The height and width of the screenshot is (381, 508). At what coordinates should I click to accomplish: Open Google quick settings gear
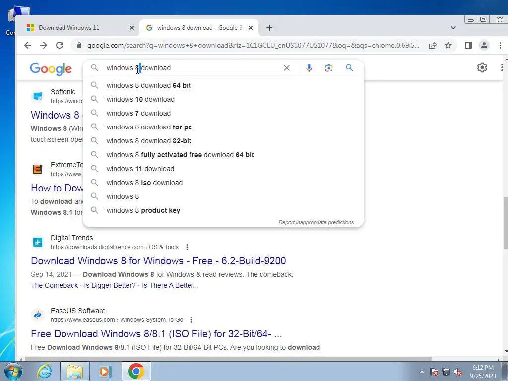(482, 67)
